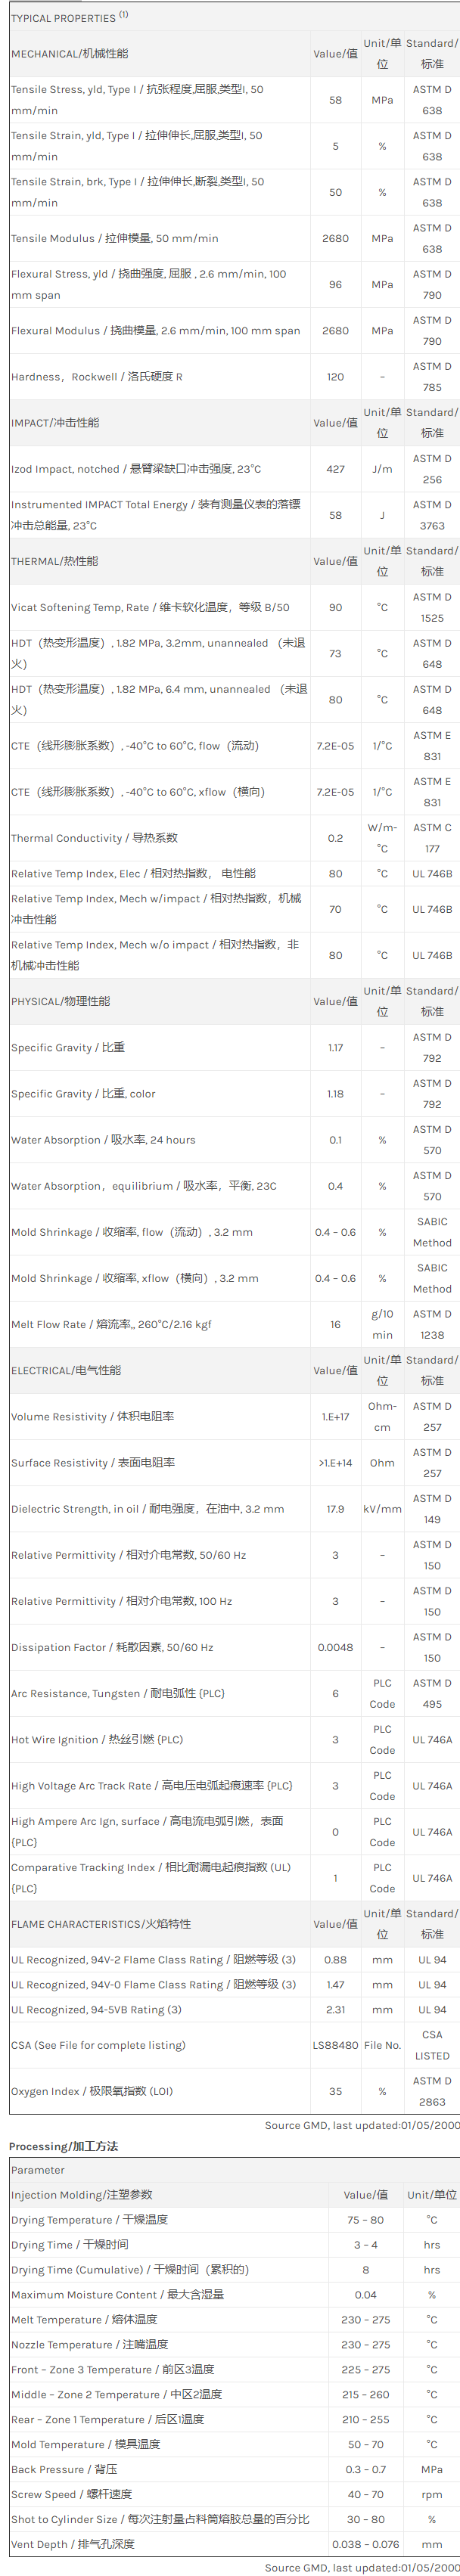460x2576 pixels.
Task: Click the Maximum Moisture Content value 0.04
Action: (x=365, y=2295)
